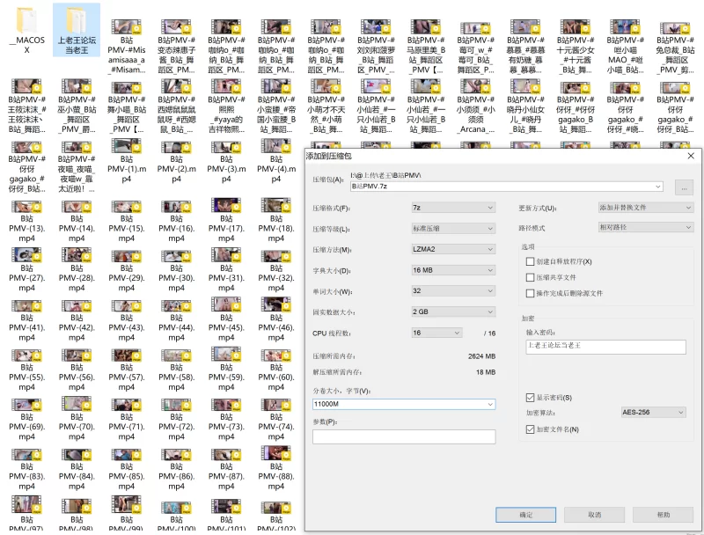
Task: Select the 小萌才不天然 video file icon
Action: (x=326, y=86)
